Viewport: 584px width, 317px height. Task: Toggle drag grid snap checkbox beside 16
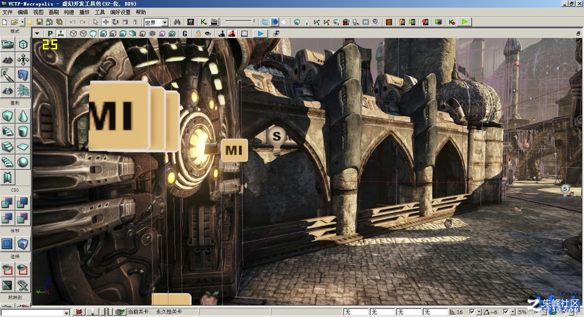point(472,312)
